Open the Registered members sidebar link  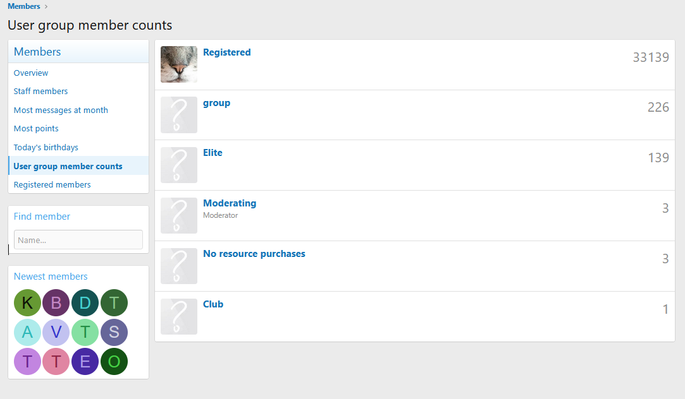[52, 185]
